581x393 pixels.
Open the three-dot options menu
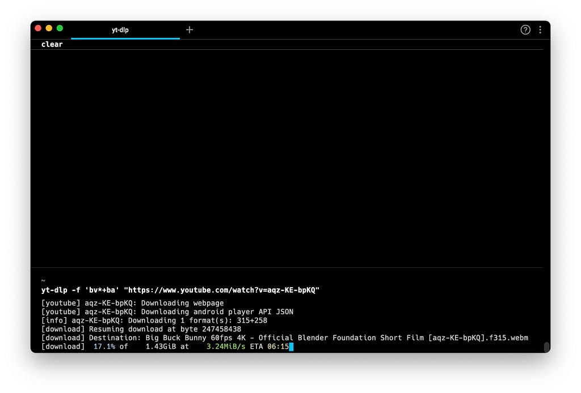click(540, 29)
